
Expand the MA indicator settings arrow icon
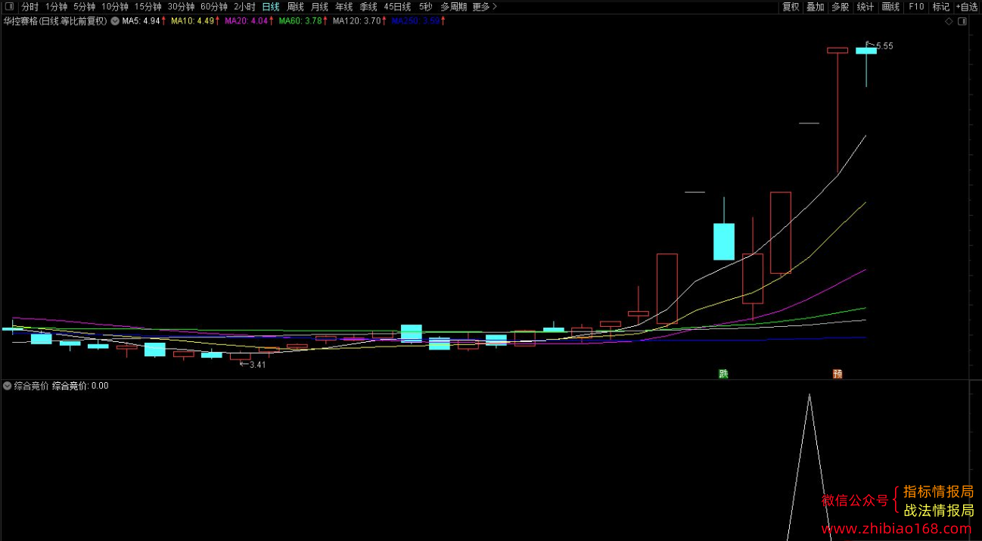tap(115, 21)
